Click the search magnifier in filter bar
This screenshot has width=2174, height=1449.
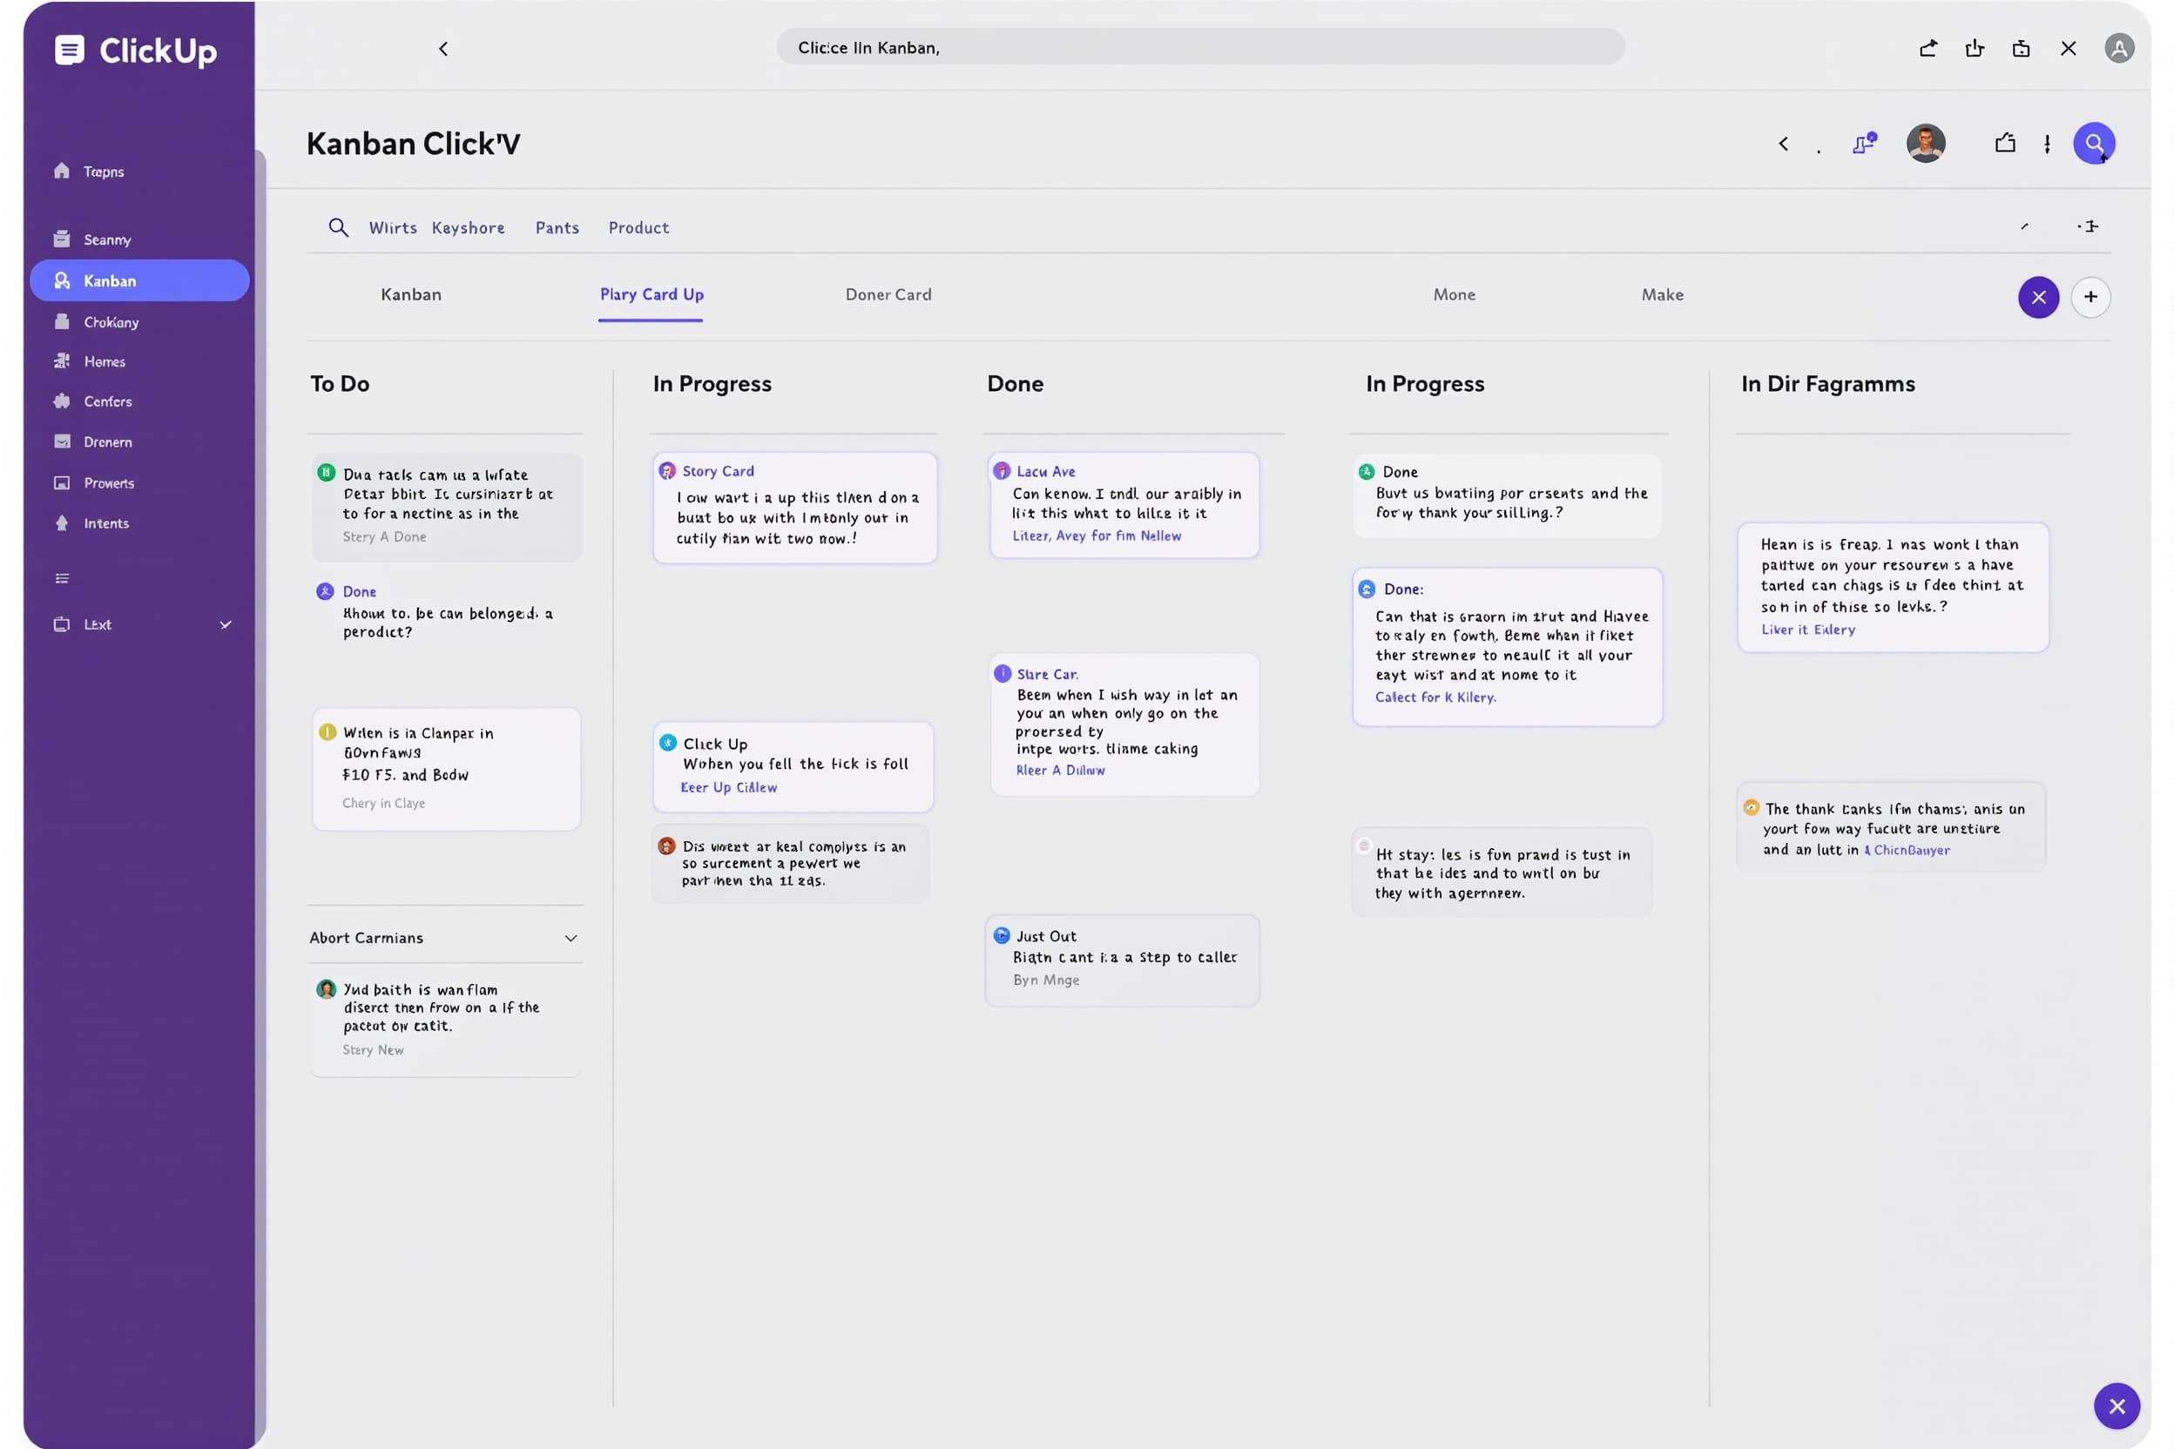[338, 227]
